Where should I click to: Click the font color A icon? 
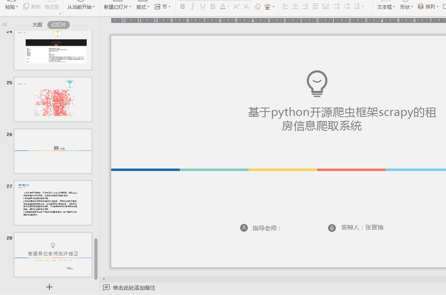coord(223,6)
